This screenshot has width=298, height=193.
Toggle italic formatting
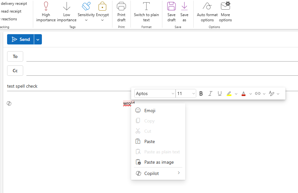pyautogui.click(x=210, y=93)
